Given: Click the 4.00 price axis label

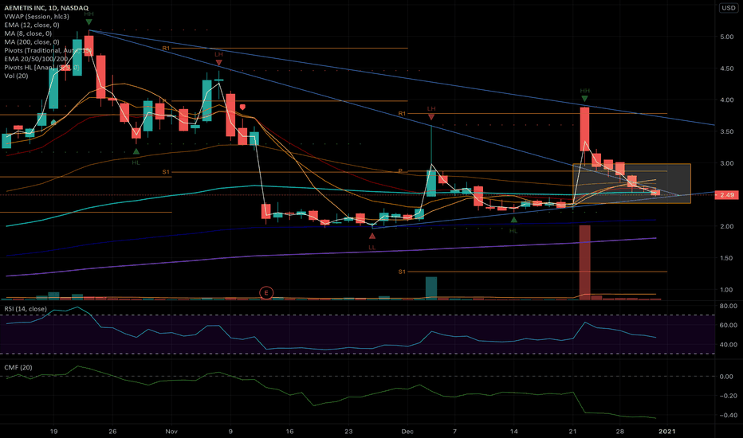Looking at the screenshot, I should click(726, 100).
